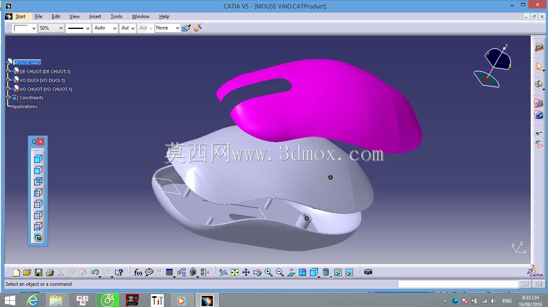Screen dimensions: 548x307
Task: Select Applications in the specification tree
Action: [x=24, y=106]
